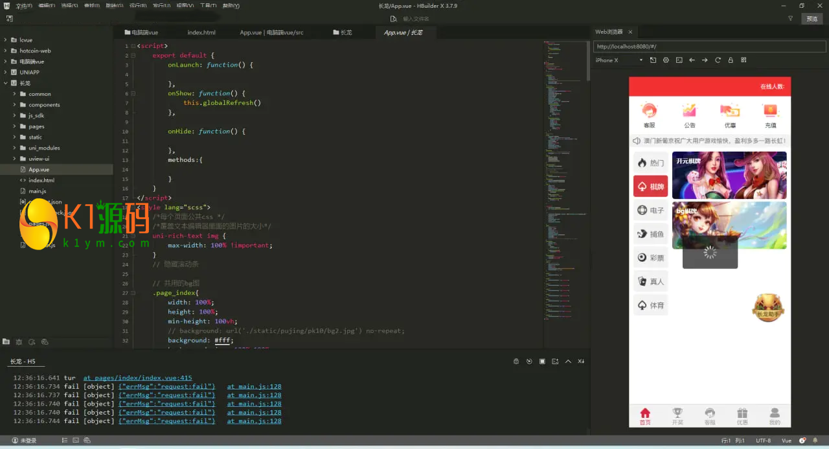Image resolution: width=829 pixels, height=449 pixels.
Task: Click the browser refresh icon
Action: click(718, 60)
